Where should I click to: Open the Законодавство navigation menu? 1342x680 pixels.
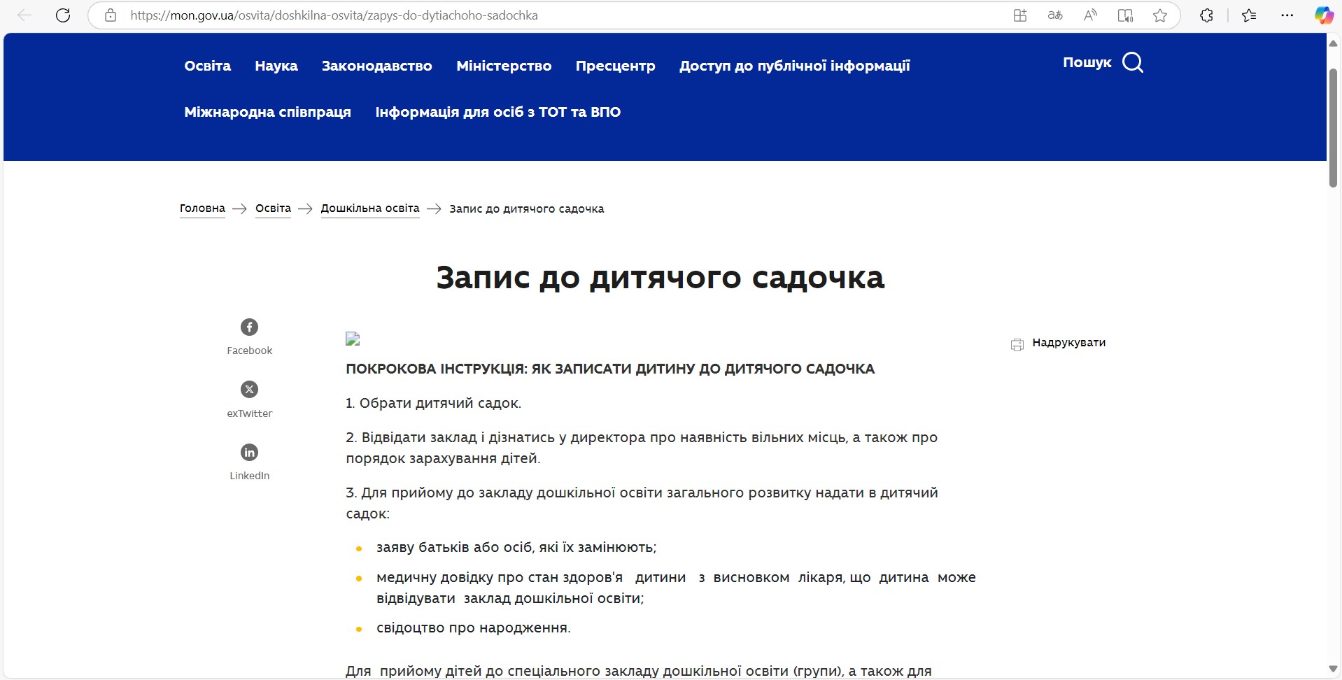pyautogui.click(x=376, y=66)
